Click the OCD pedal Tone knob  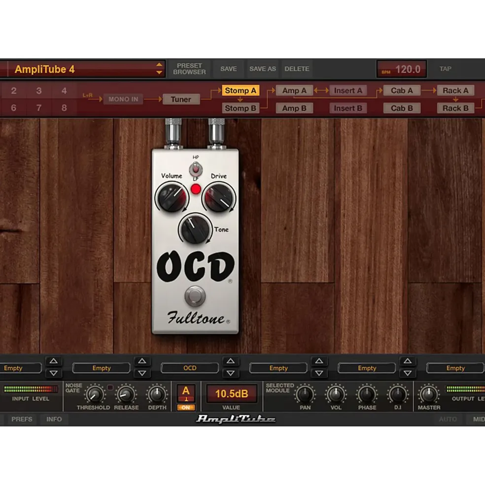(195, 228)
